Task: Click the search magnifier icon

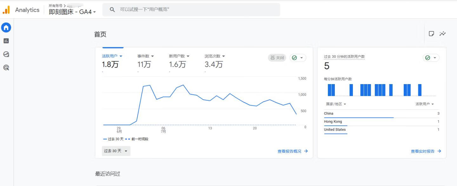Action: [x=112, y=10]
